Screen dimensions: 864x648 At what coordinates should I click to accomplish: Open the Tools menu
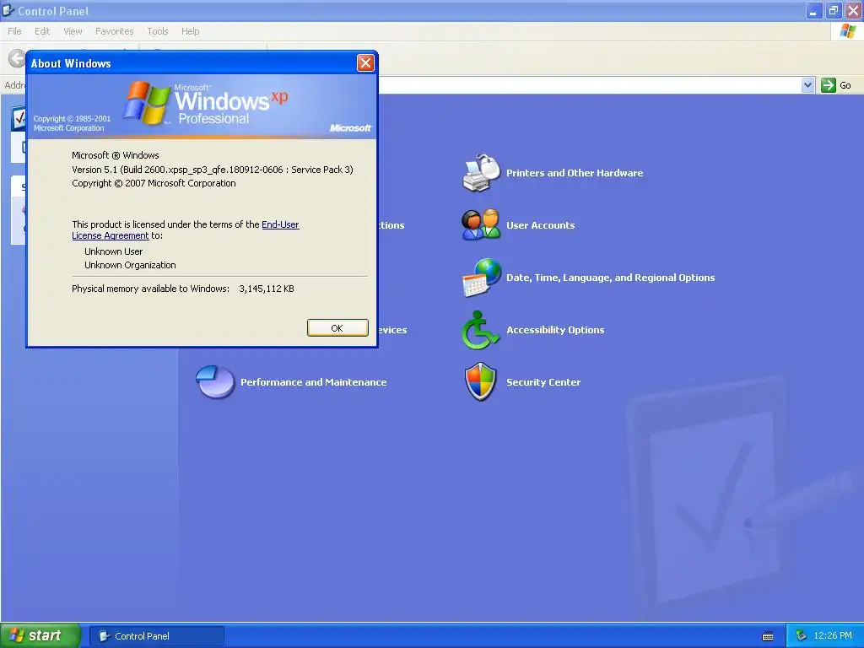pos(158,31)
